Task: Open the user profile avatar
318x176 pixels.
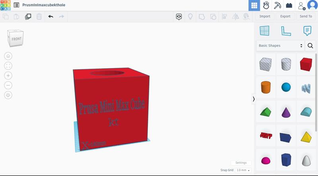Action: (x=312, y=5)
